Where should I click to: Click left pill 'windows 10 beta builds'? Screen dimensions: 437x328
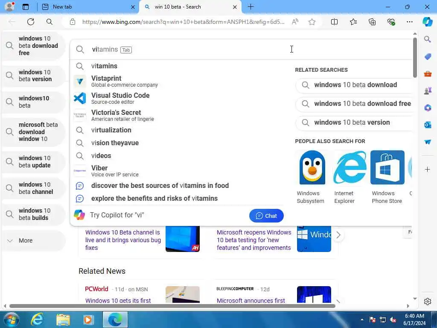click(x=34, y=214)
